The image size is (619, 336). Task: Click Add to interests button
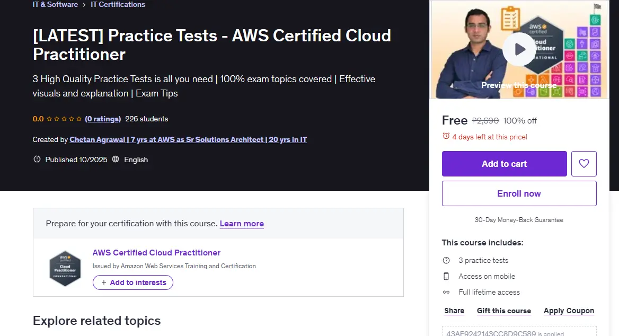point(133,282)
